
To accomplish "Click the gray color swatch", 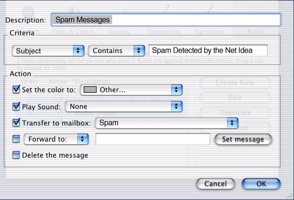I will 90,90.
